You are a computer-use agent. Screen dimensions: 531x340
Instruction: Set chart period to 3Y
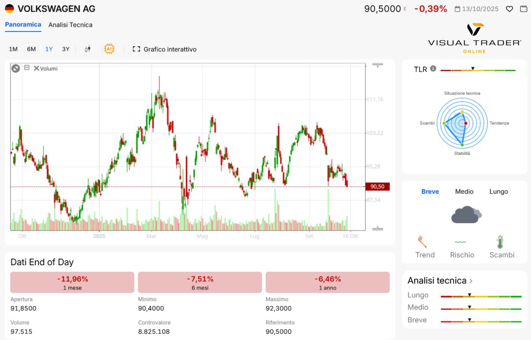coord(65,49)
